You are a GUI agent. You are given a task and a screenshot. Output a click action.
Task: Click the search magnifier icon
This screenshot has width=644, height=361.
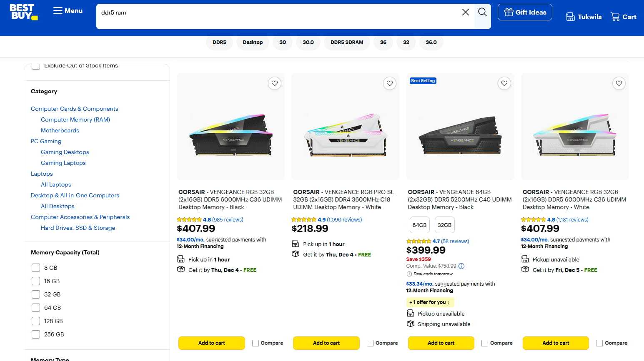[482, 12]
